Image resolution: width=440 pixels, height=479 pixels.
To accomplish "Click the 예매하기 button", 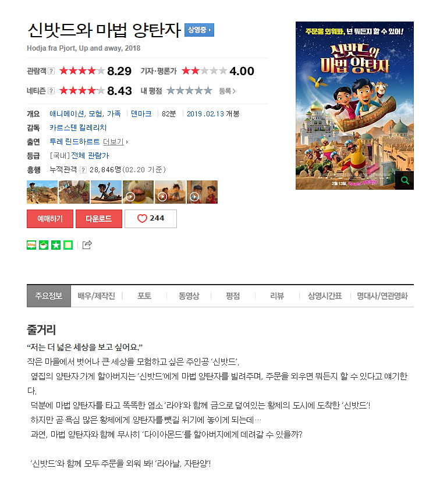I will pyautogui.click(x=50, y=219).
